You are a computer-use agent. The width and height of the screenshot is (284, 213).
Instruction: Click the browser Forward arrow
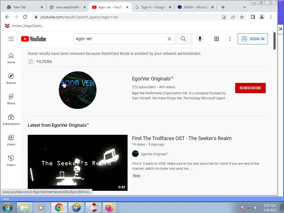[16, 17]
